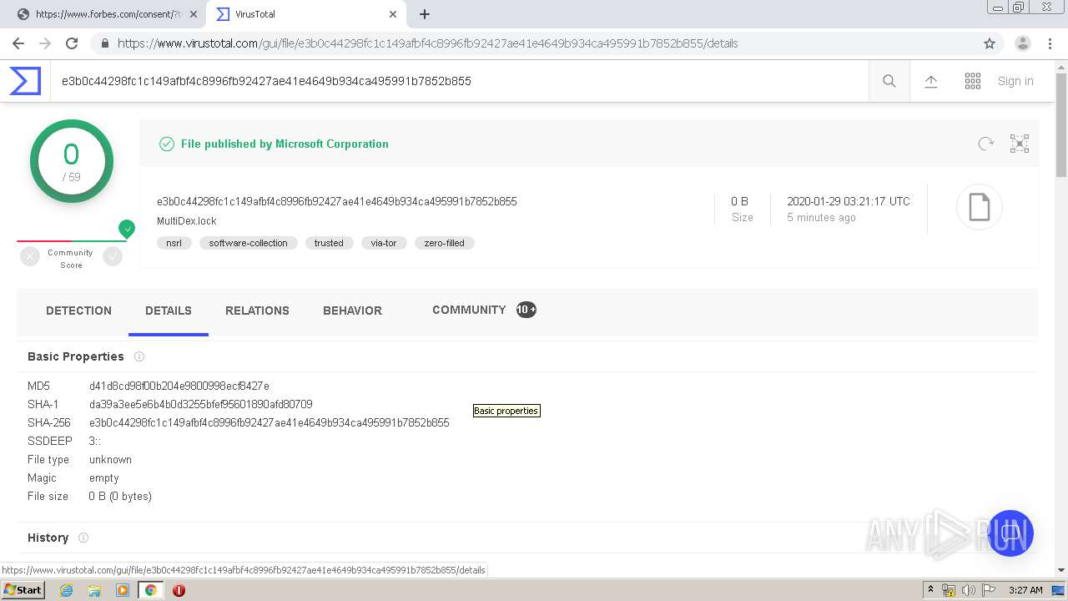Open Chrome profile avatar icon
Image resolution: width=1068 pixels, height=601 pixels.
[1023, 43]
